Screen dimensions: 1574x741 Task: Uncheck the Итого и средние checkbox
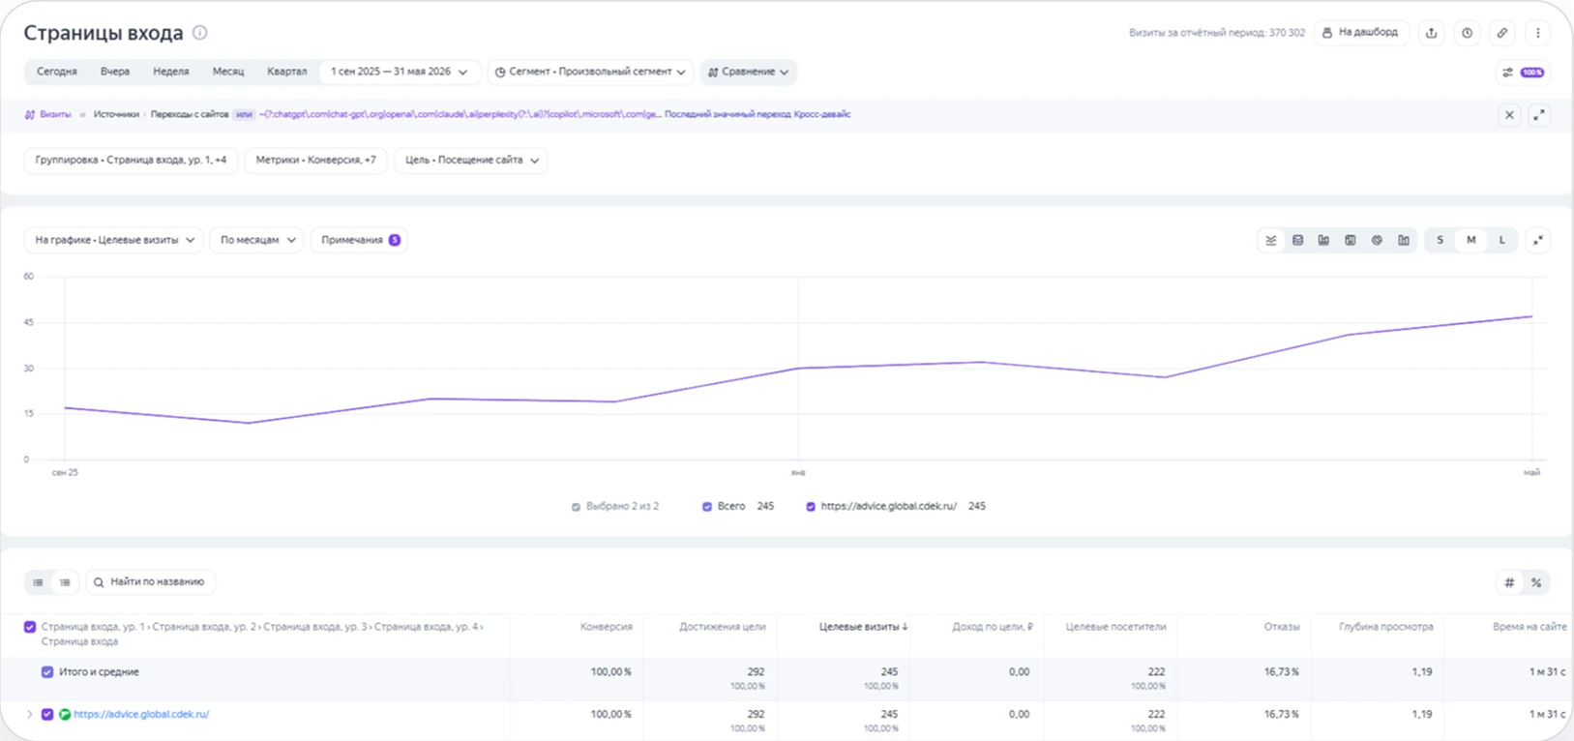tap(47, 671)
